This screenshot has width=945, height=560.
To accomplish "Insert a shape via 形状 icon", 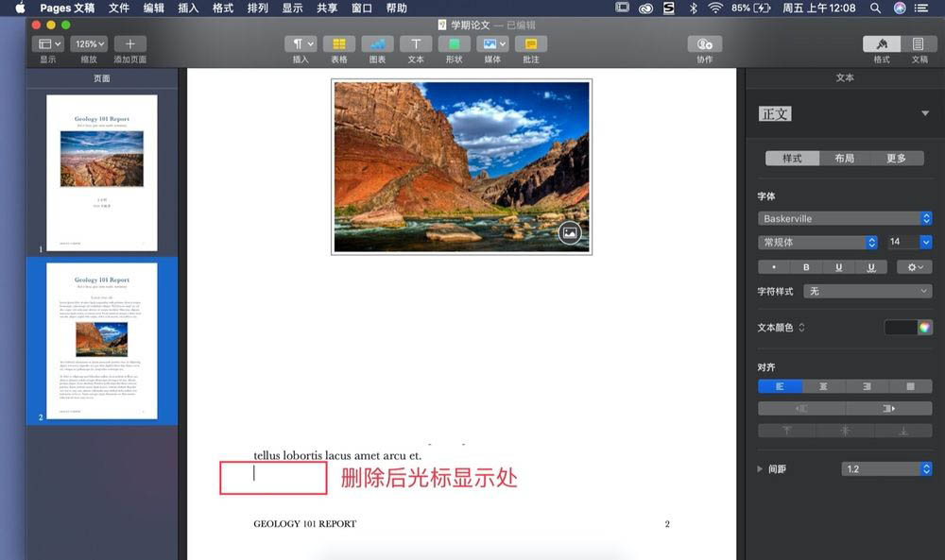I will point(454,44).
